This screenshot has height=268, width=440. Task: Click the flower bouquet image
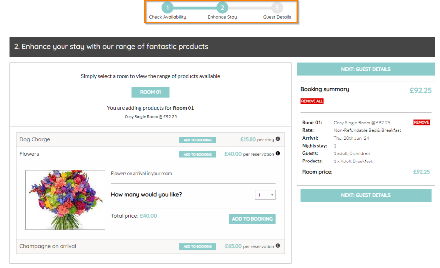65,200
